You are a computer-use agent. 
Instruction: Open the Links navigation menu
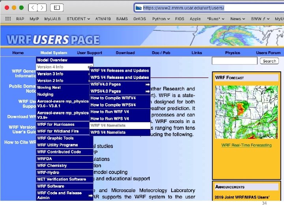point(197,53)
